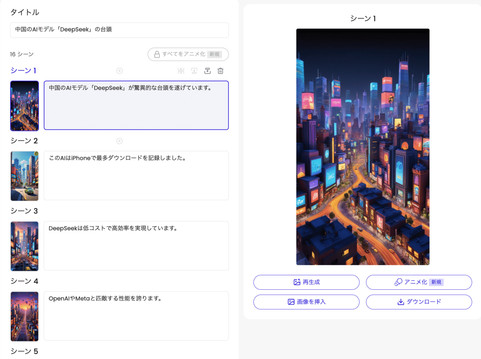
Task: Click the アニメ化 button under the preview
Action: pyautogui.click(x=419, y=282)
